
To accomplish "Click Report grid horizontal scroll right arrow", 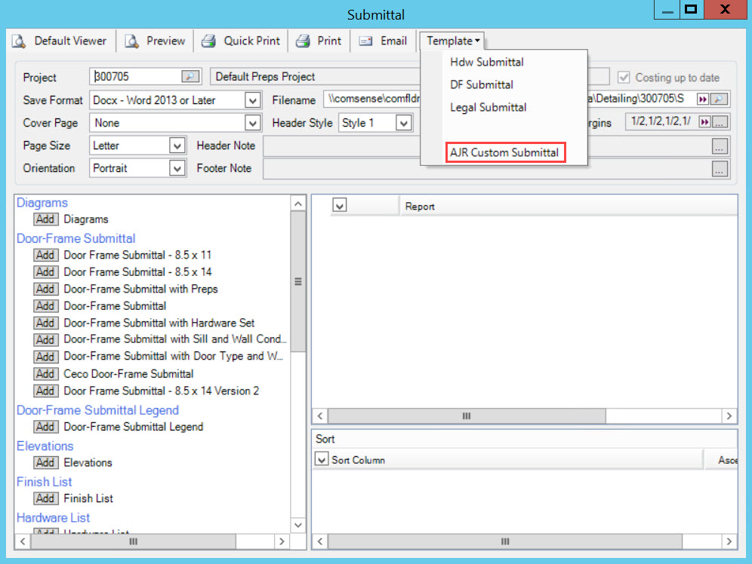I will [729, 416].
